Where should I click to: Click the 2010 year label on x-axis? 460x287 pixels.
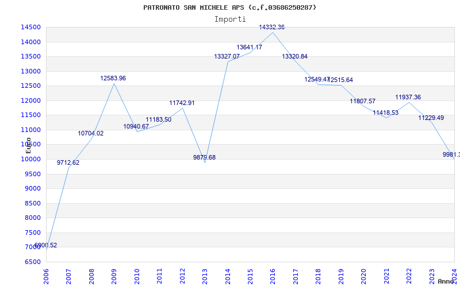coord(137,277)
